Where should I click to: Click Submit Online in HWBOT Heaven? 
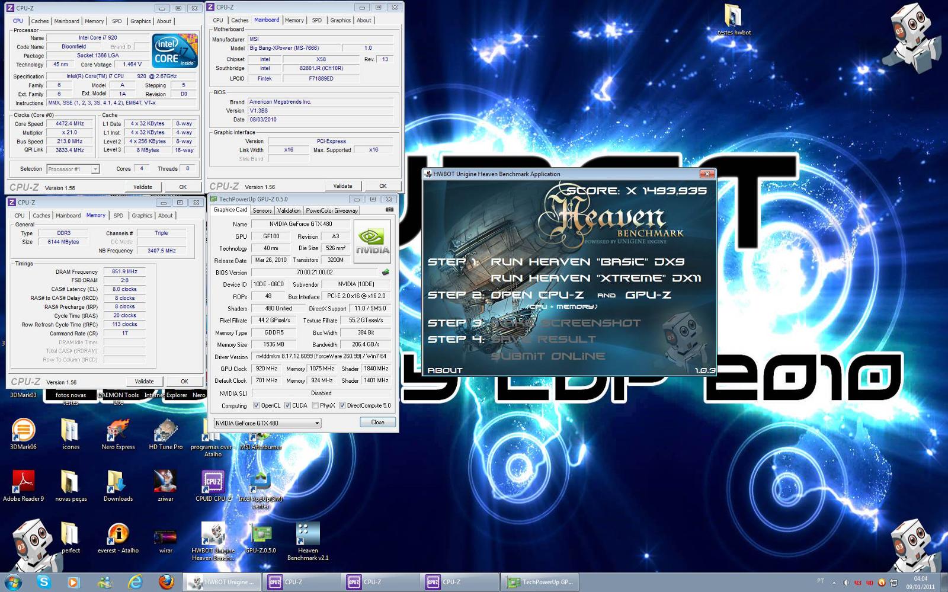pos(548,356)
